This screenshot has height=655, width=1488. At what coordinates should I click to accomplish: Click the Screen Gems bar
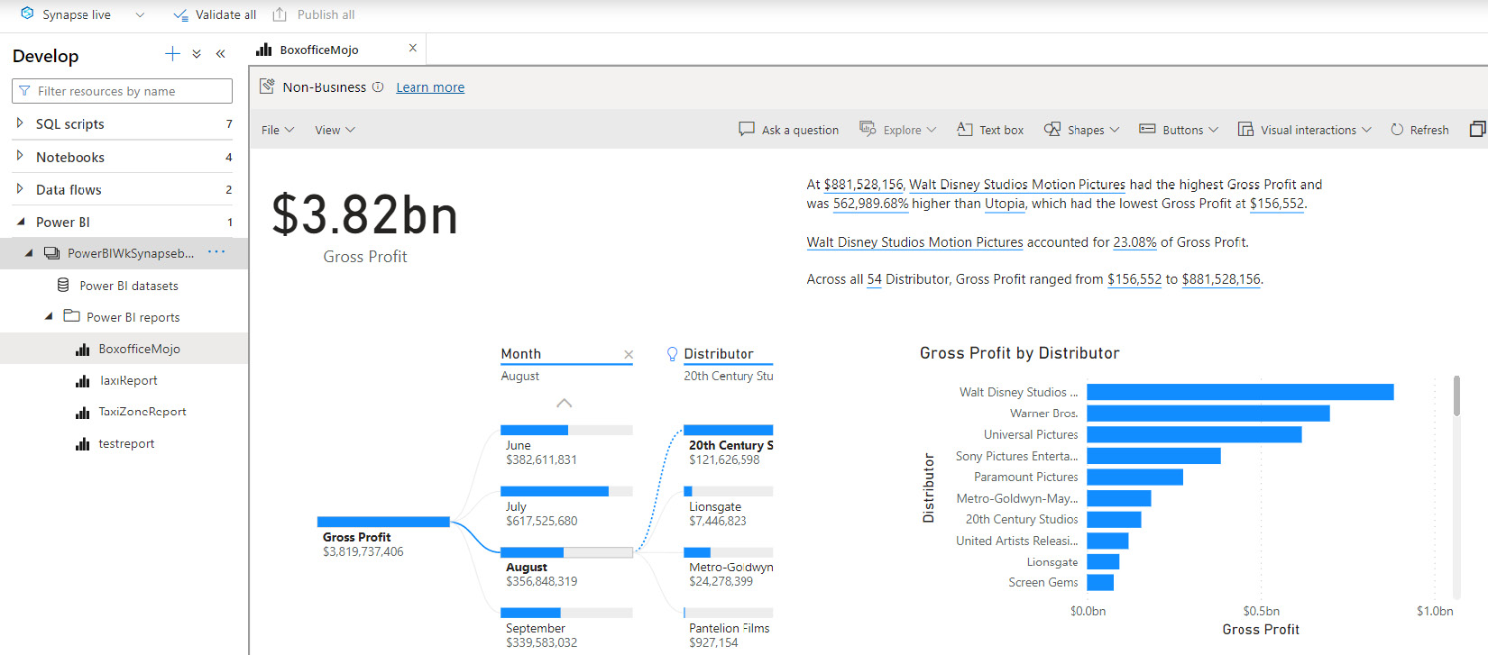point(1100,582)
